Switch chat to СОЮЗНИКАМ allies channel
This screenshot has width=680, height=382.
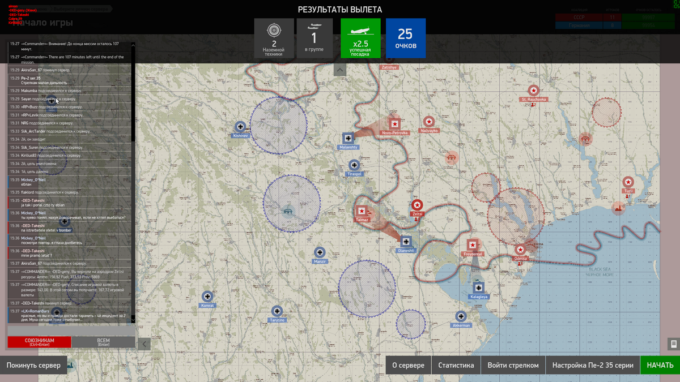click(x=40, y=342)
